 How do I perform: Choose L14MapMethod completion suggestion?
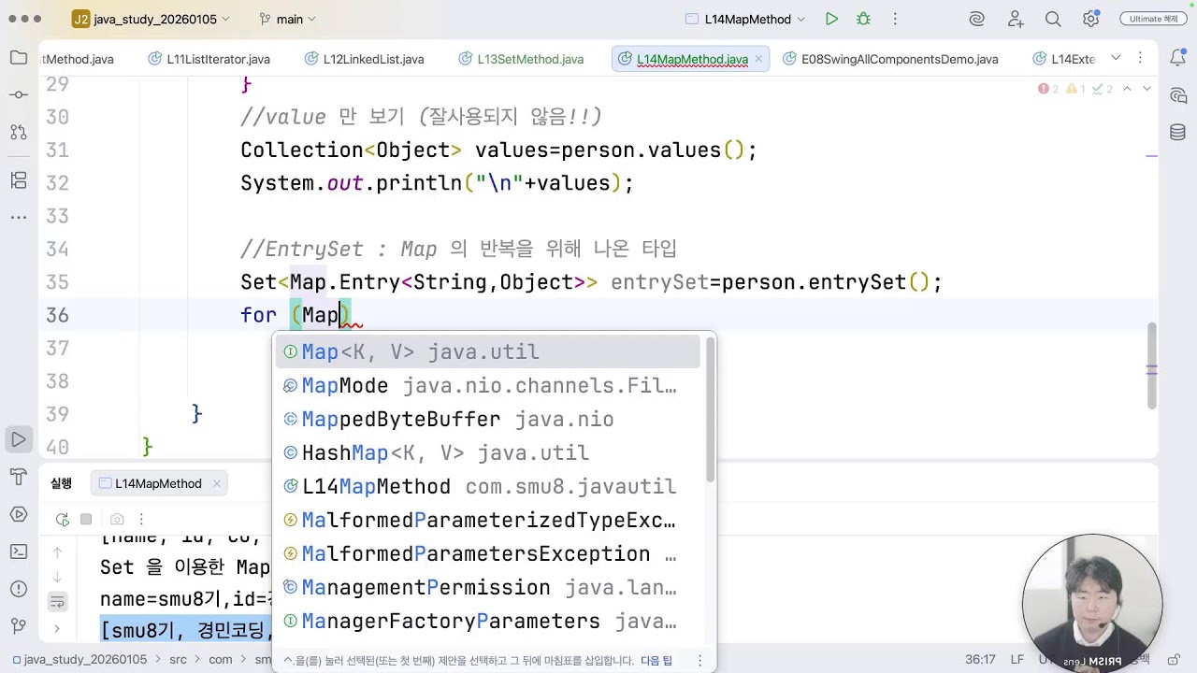(487, 486)
